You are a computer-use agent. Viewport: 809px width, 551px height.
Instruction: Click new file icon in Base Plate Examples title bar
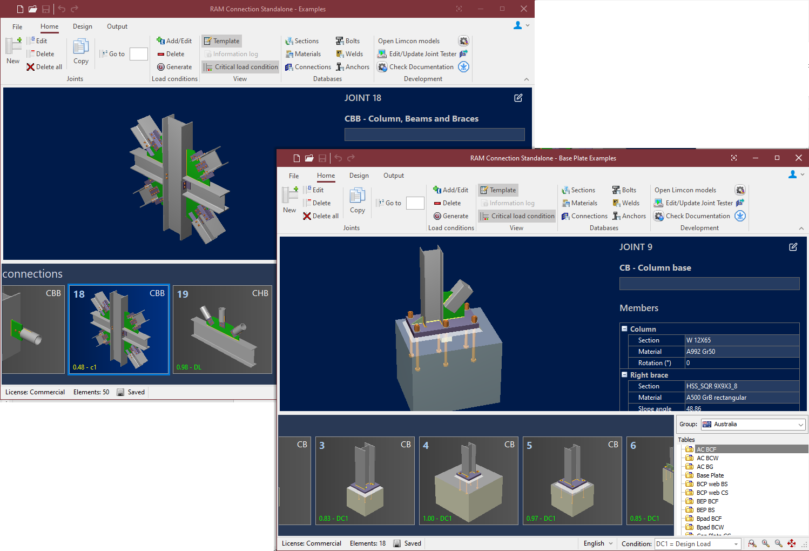(x=296, y=158)
